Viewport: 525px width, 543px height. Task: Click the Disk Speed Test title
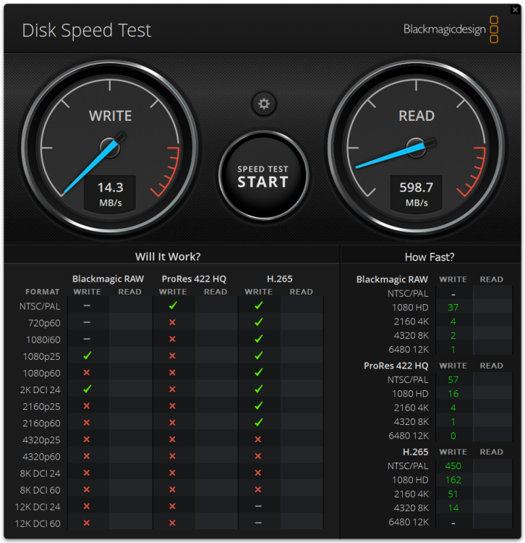87,30
